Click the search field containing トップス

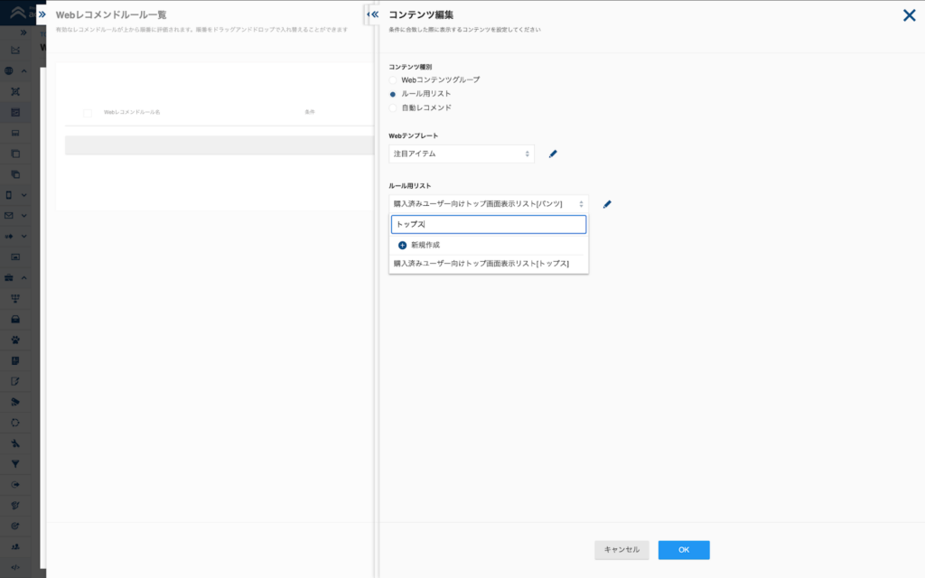pos(488,224)
